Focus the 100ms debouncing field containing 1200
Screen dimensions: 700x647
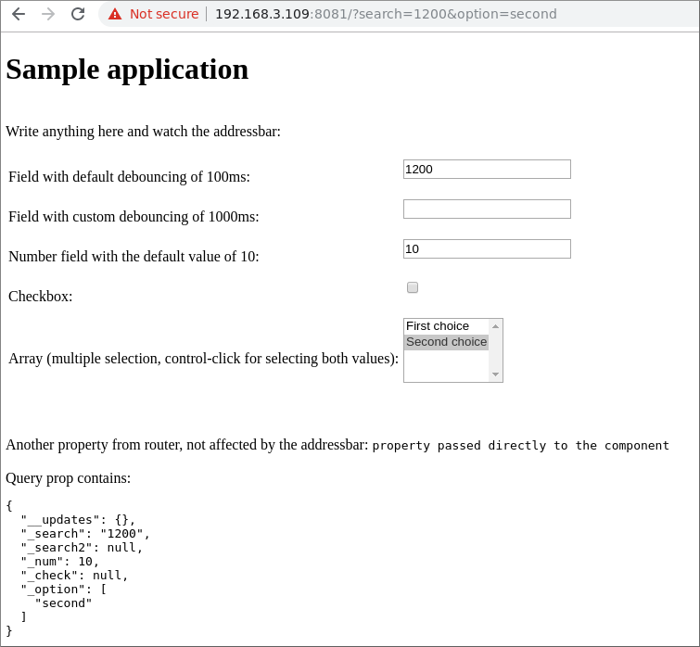(x=487, y=169)
